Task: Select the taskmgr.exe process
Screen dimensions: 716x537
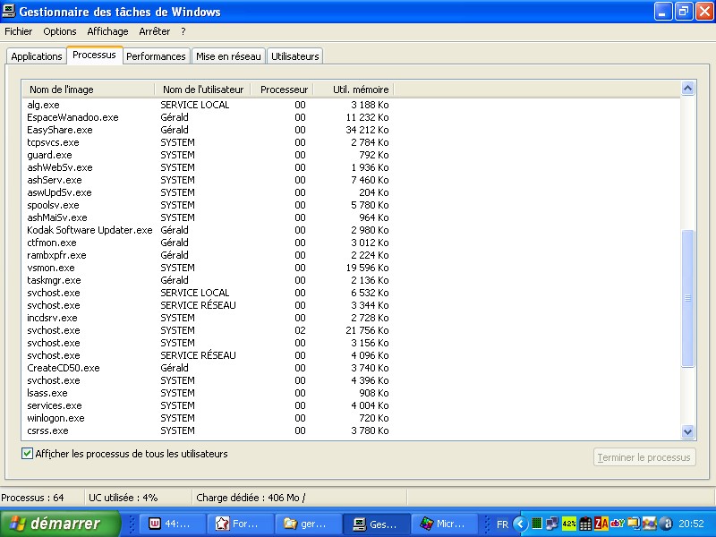Action: pyautogui.click(x=208, y=280)
